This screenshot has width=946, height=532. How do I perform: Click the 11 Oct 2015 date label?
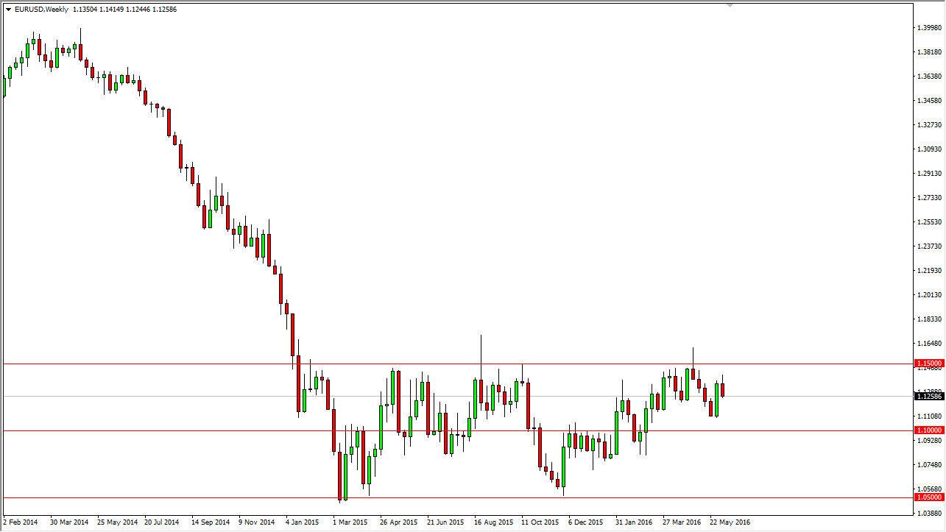pyautogui.click(x=540, y=522)
